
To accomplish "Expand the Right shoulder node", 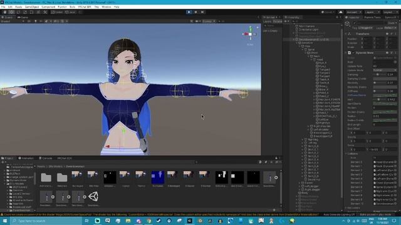I will (309, 126).
